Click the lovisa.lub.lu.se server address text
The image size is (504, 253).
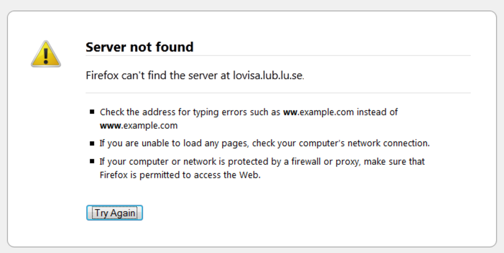[x=267, y=75]
